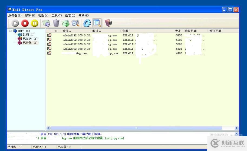Minimize the Mail Direct Pro window
The height and width of the screenshot is (151, 247).
click(225, 10)
